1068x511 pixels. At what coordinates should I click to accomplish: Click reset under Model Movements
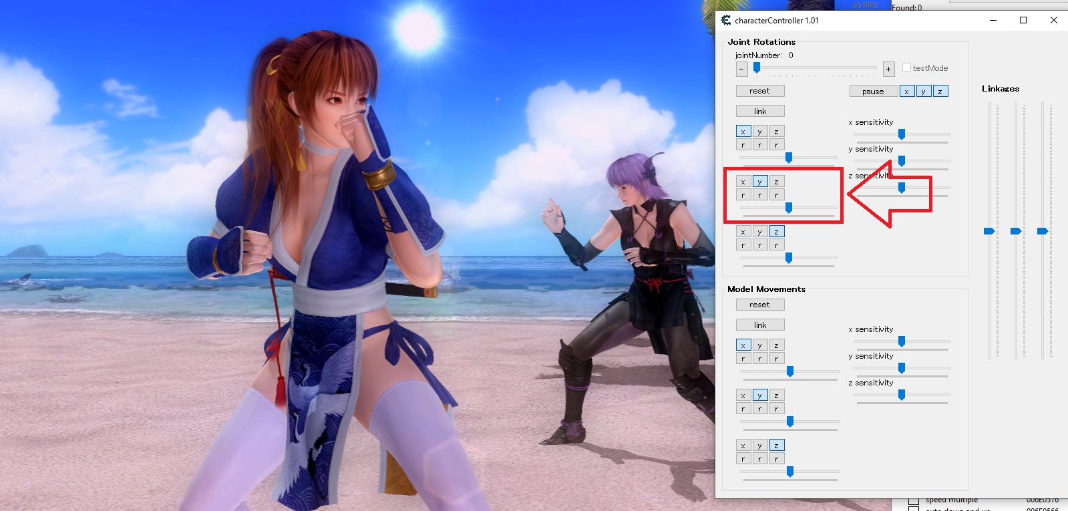760,305
